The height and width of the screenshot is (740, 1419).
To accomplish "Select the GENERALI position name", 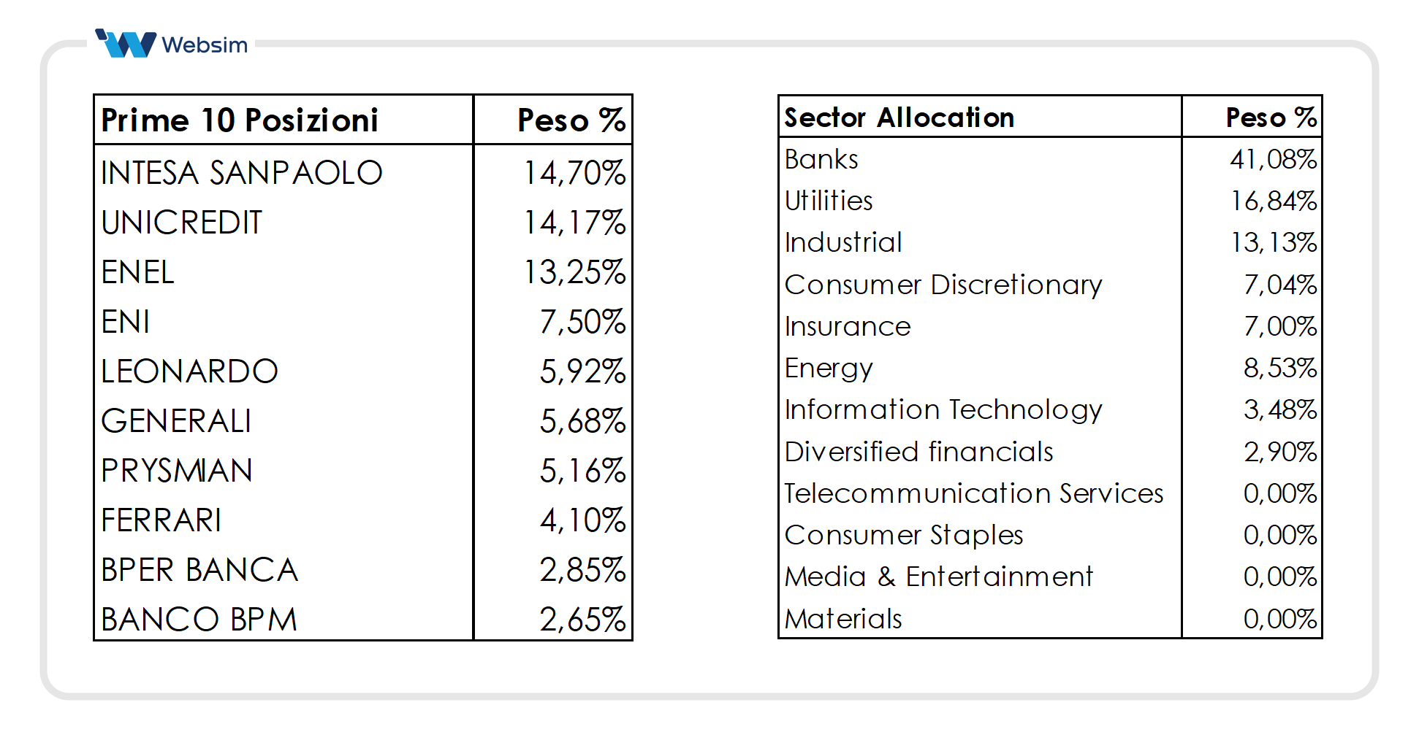I will [176, 421].
